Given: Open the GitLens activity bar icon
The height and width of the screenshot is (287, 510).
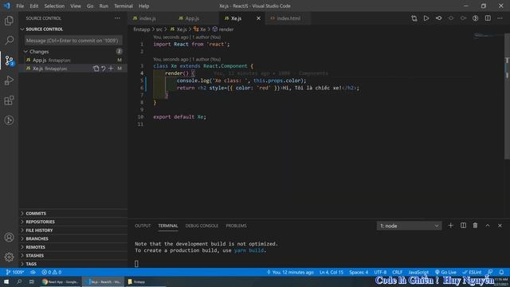Looking at the screenshot, I should (9, 120).
